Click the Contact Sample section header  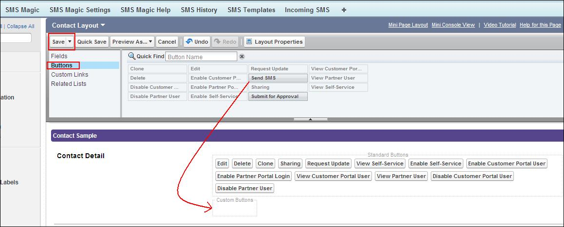click(307, 136)
